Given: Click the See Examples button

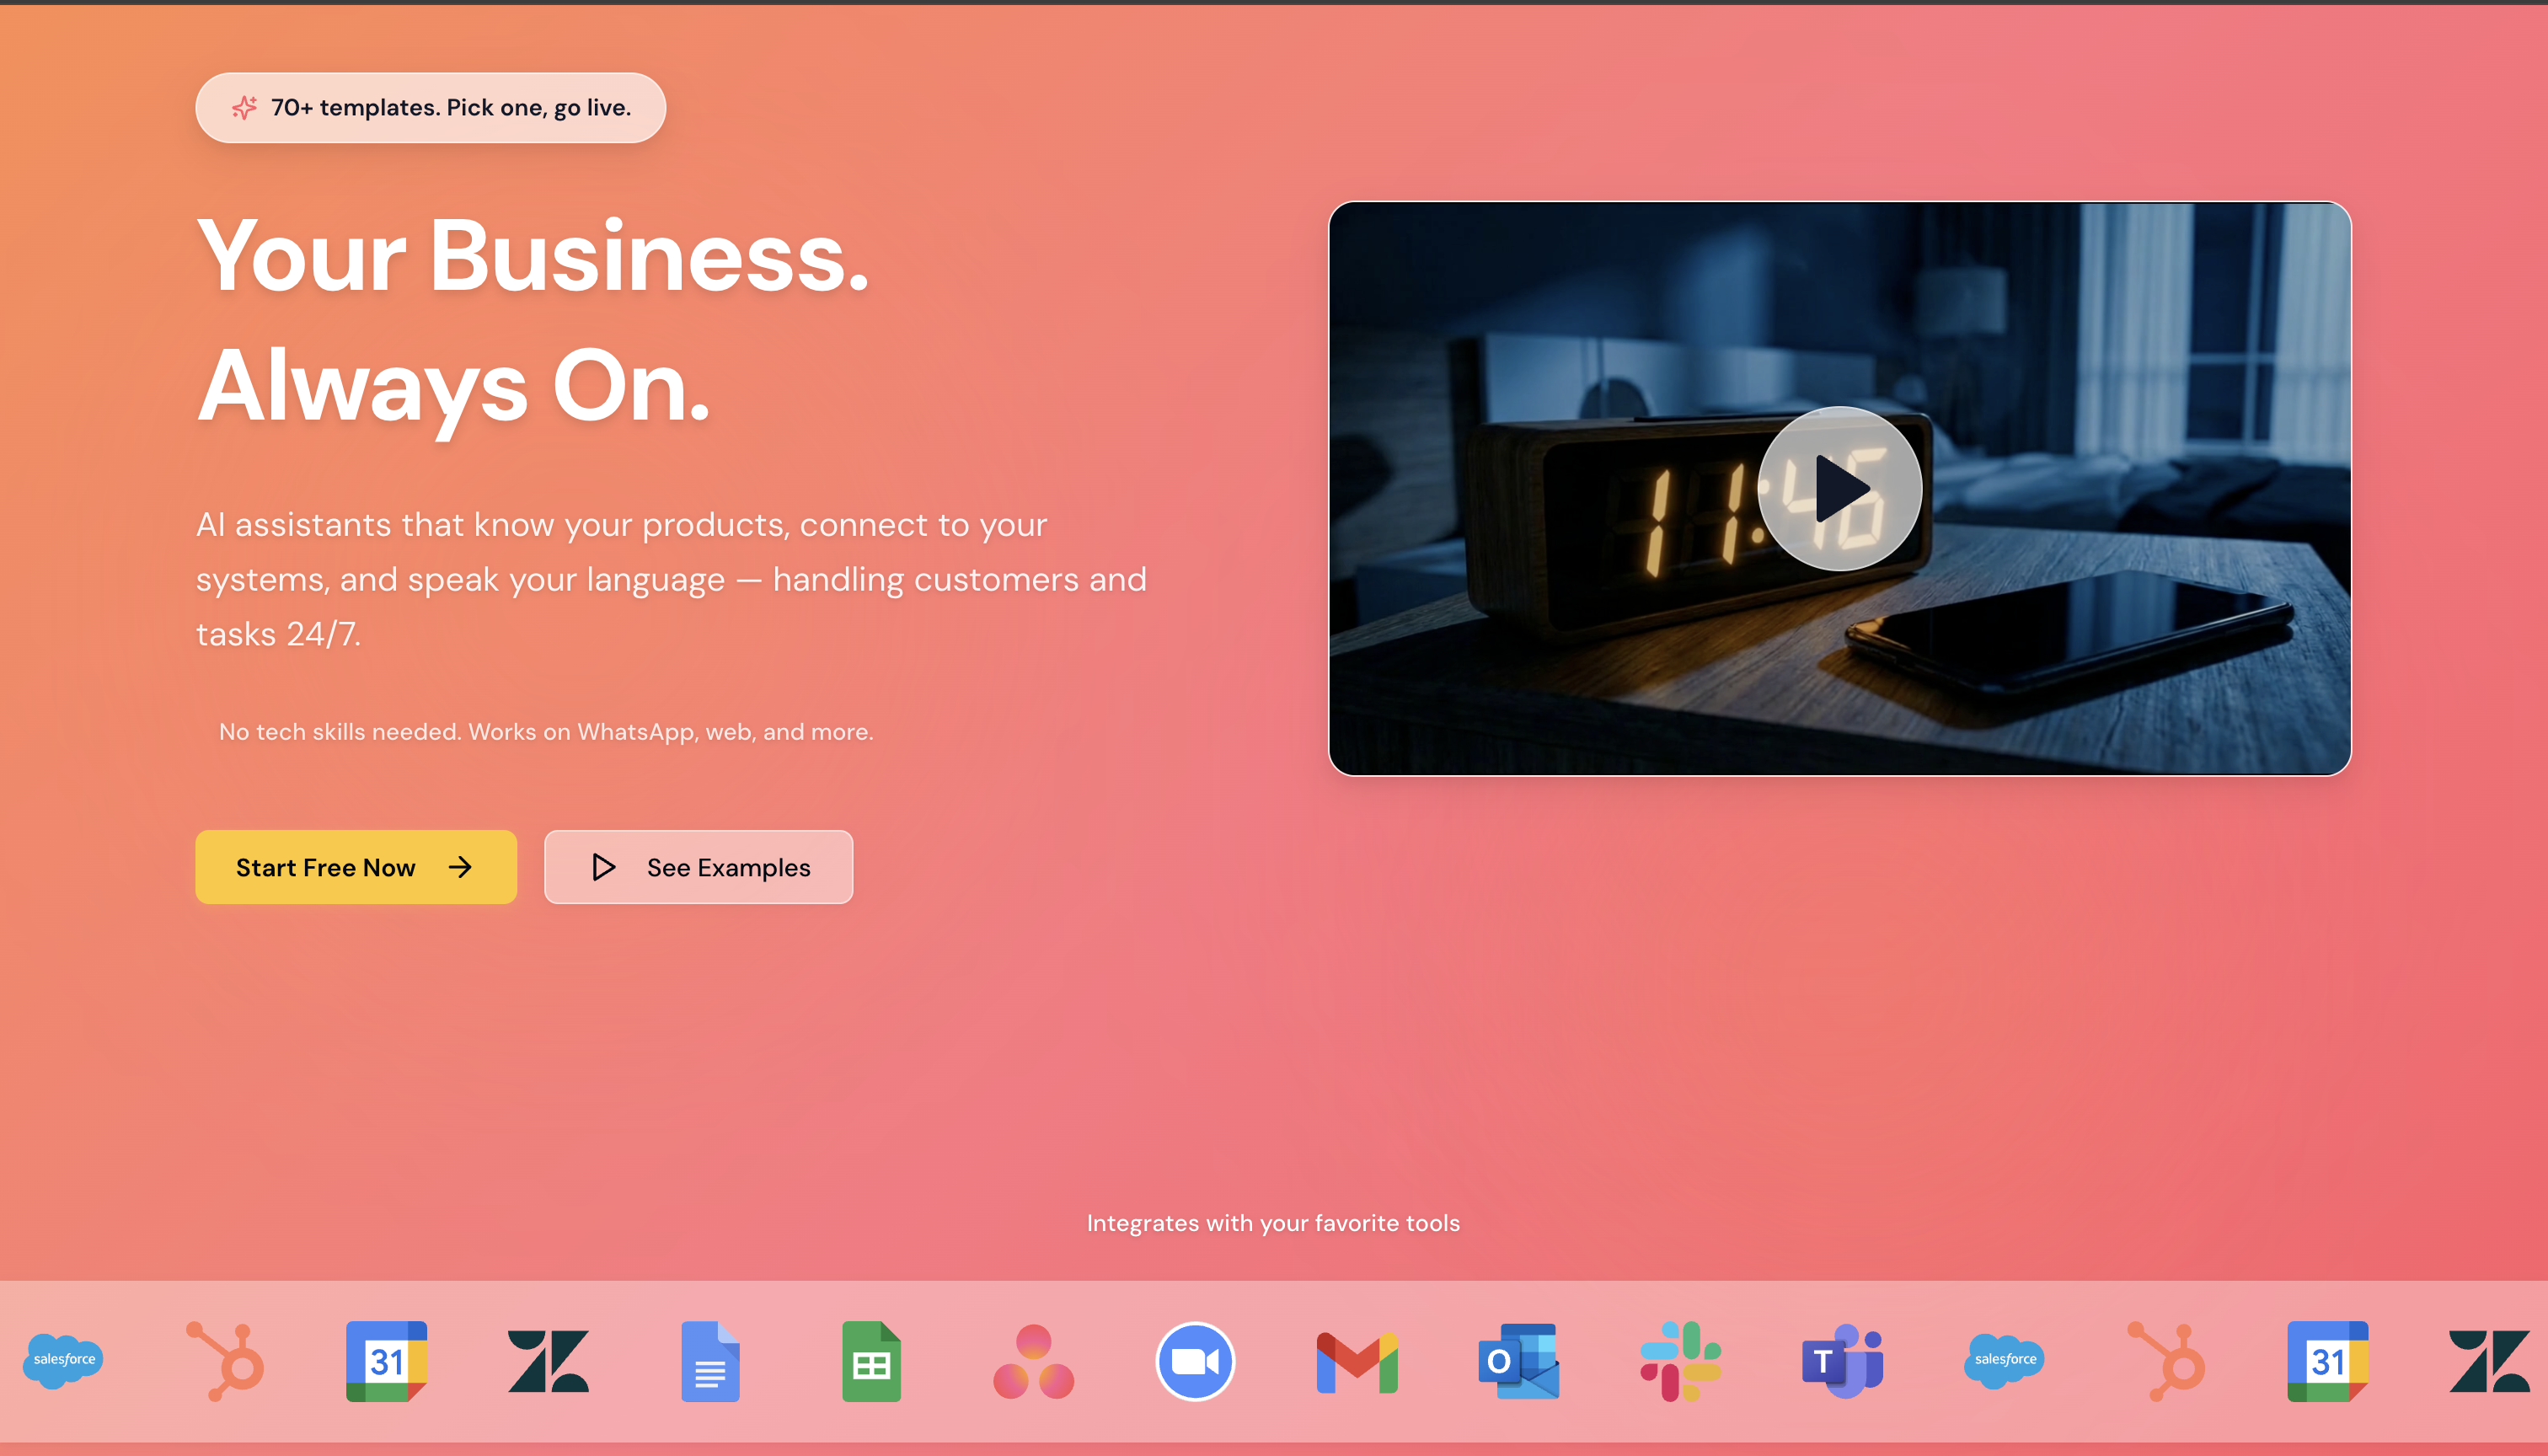Looking at the screenshot, I should pyautogui.click(x=698, y=867).
